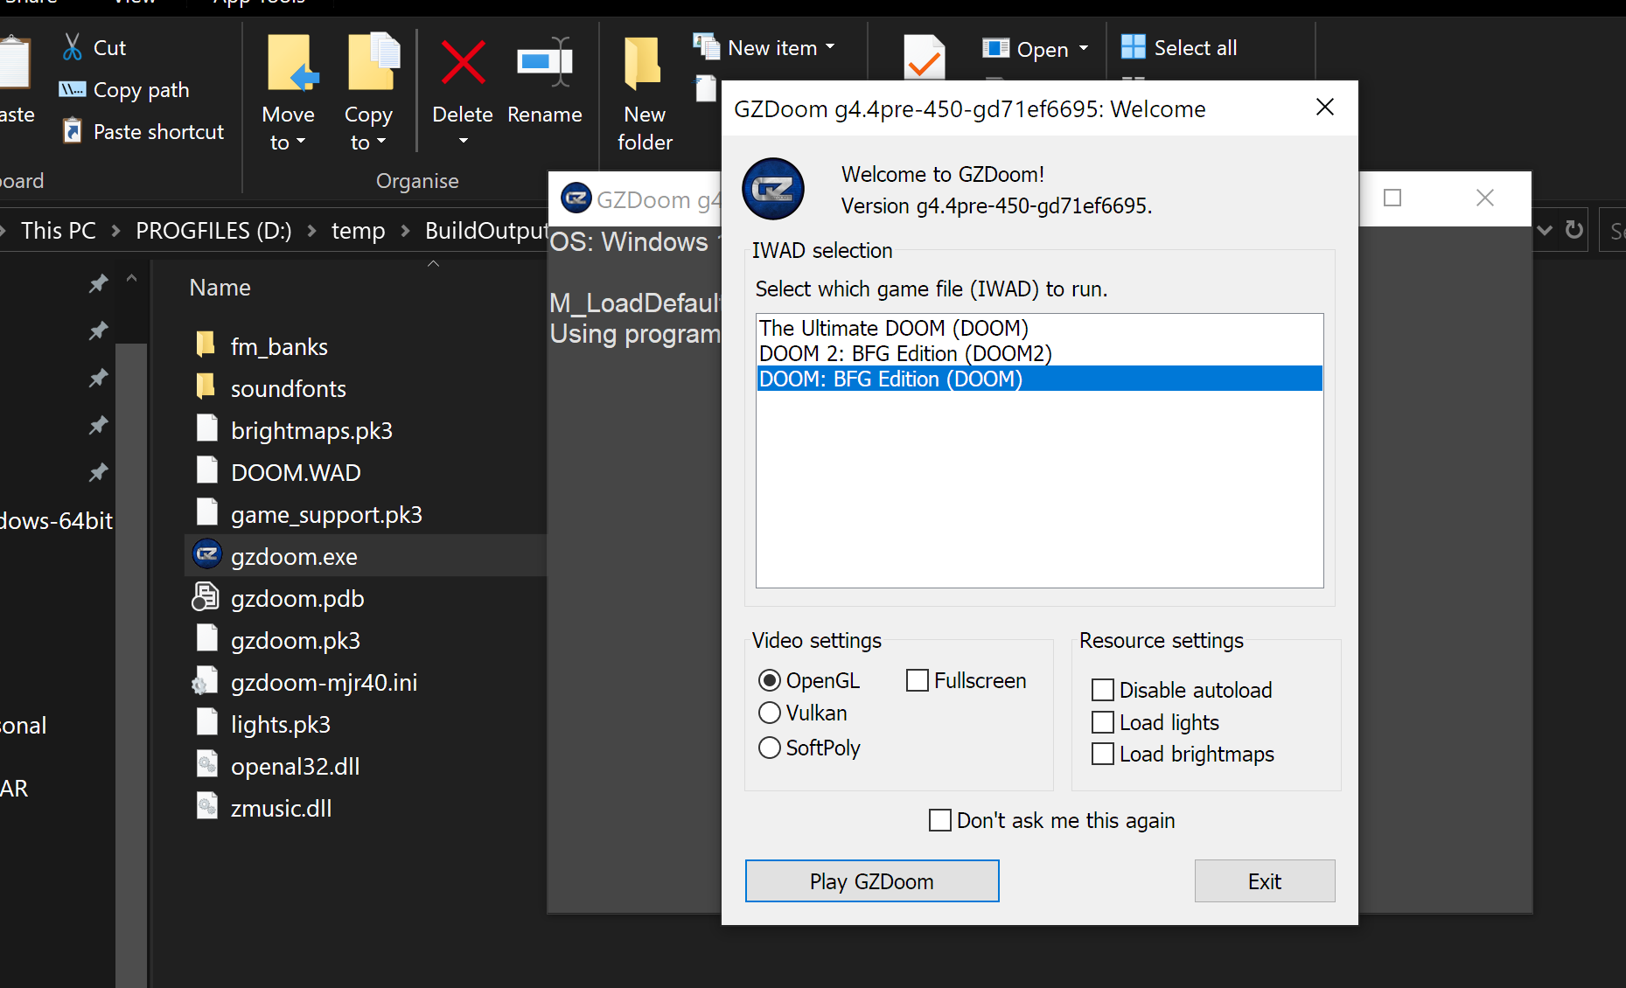Click the Exit button
This screenshot has width=1626, height=988.
(1265, 880)
